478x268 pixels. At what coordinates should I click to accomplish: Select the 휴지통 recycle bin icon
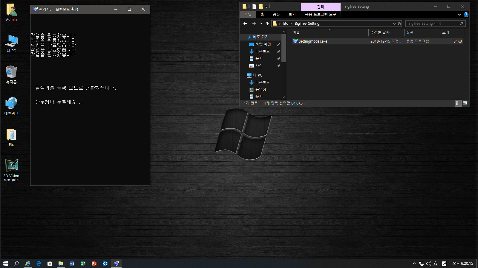tap(11, 75)
